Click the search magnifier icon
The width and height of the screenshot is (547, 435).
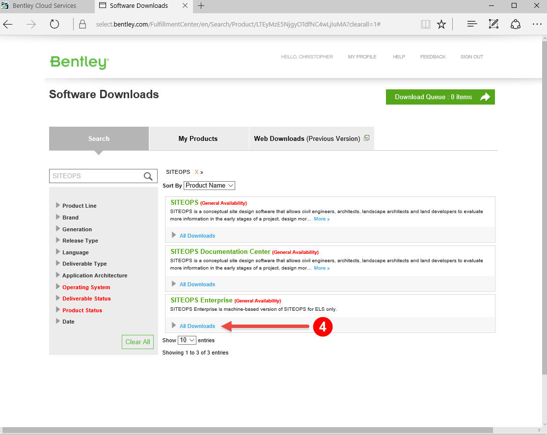(x=148, y=176)
